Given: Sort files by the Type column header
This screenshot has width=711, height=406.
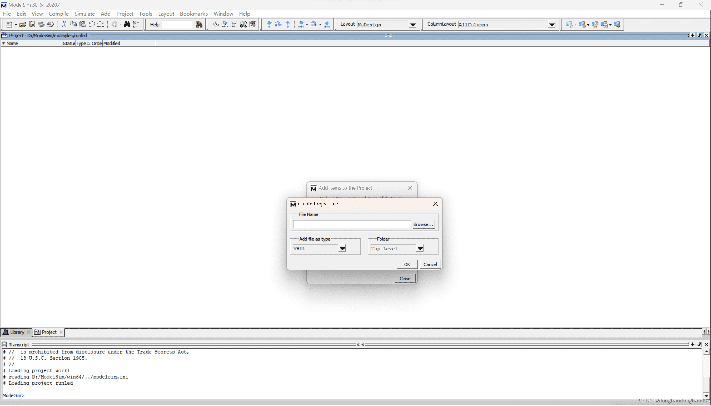Looking at the screenshot, I should point(82,43).
